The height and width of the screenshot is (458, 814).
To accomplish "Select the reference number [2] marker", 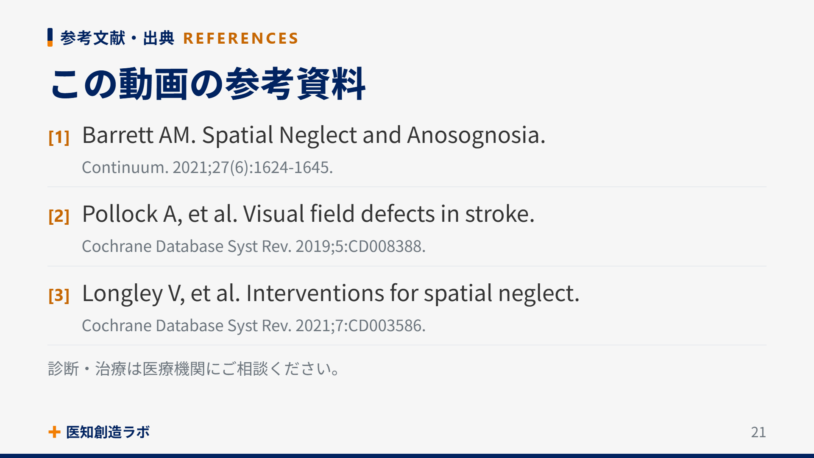I will (x=59, y=216).
